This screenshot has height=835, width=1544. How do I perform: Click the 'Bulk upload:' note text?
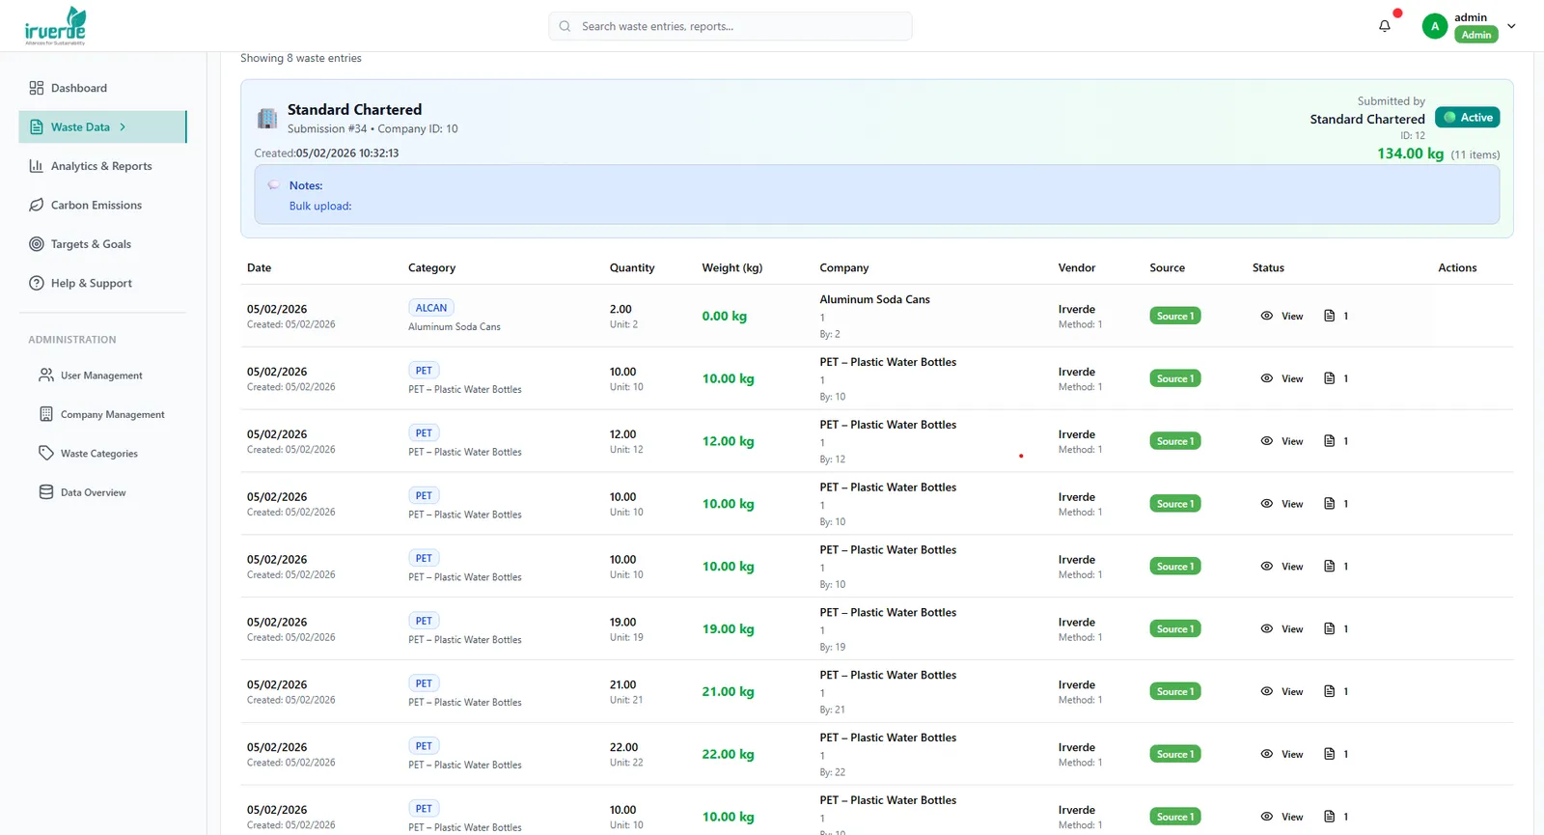point(320,206)
